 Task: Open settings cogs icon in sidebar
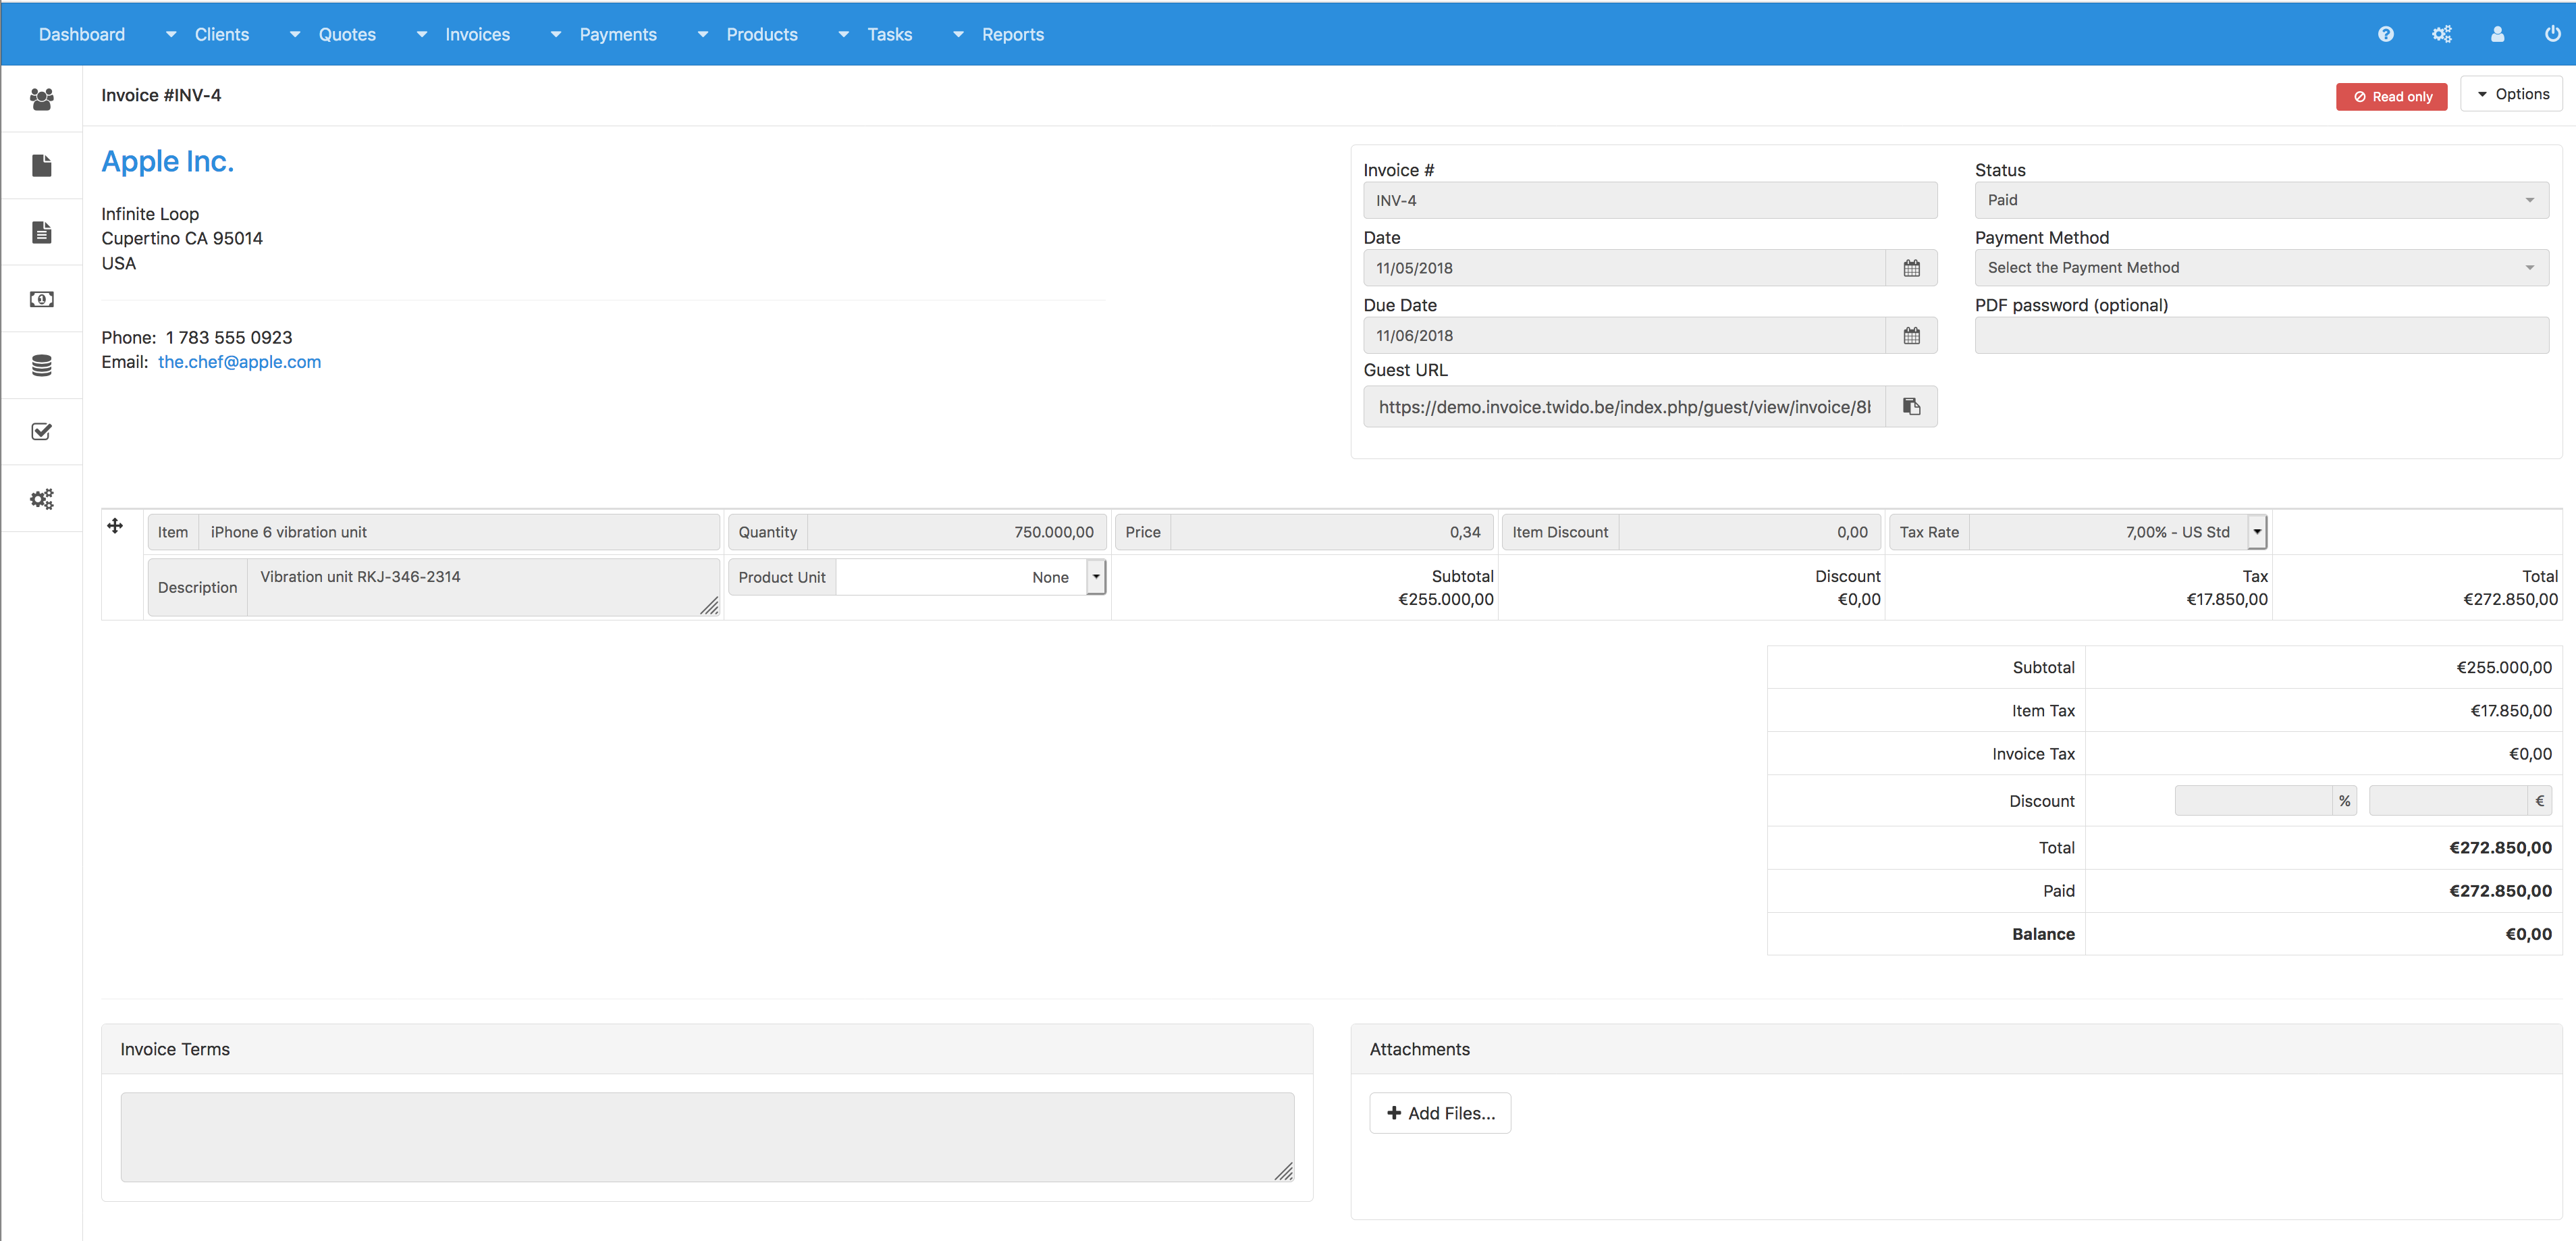[x=41, y=498]
